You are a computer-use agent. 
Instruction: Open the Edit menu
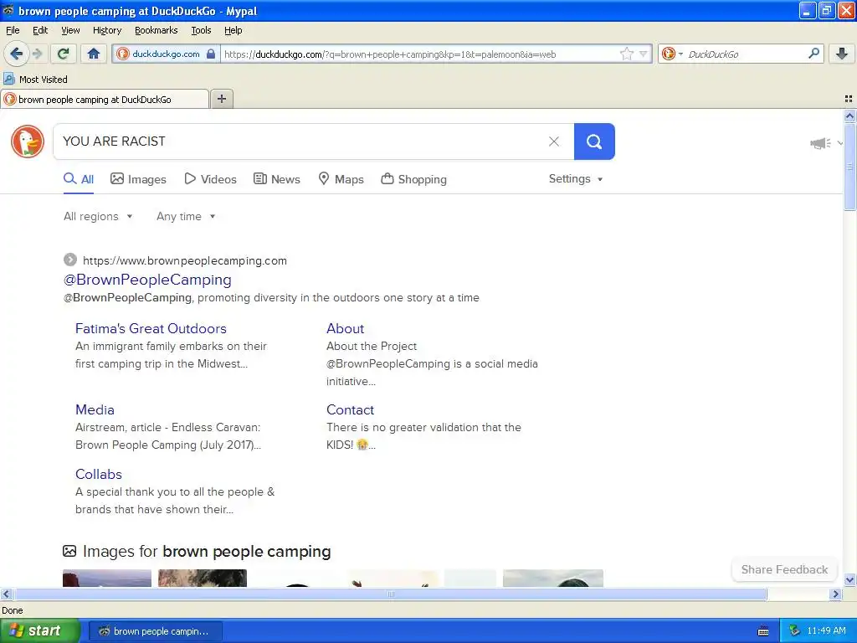point(40,30)
